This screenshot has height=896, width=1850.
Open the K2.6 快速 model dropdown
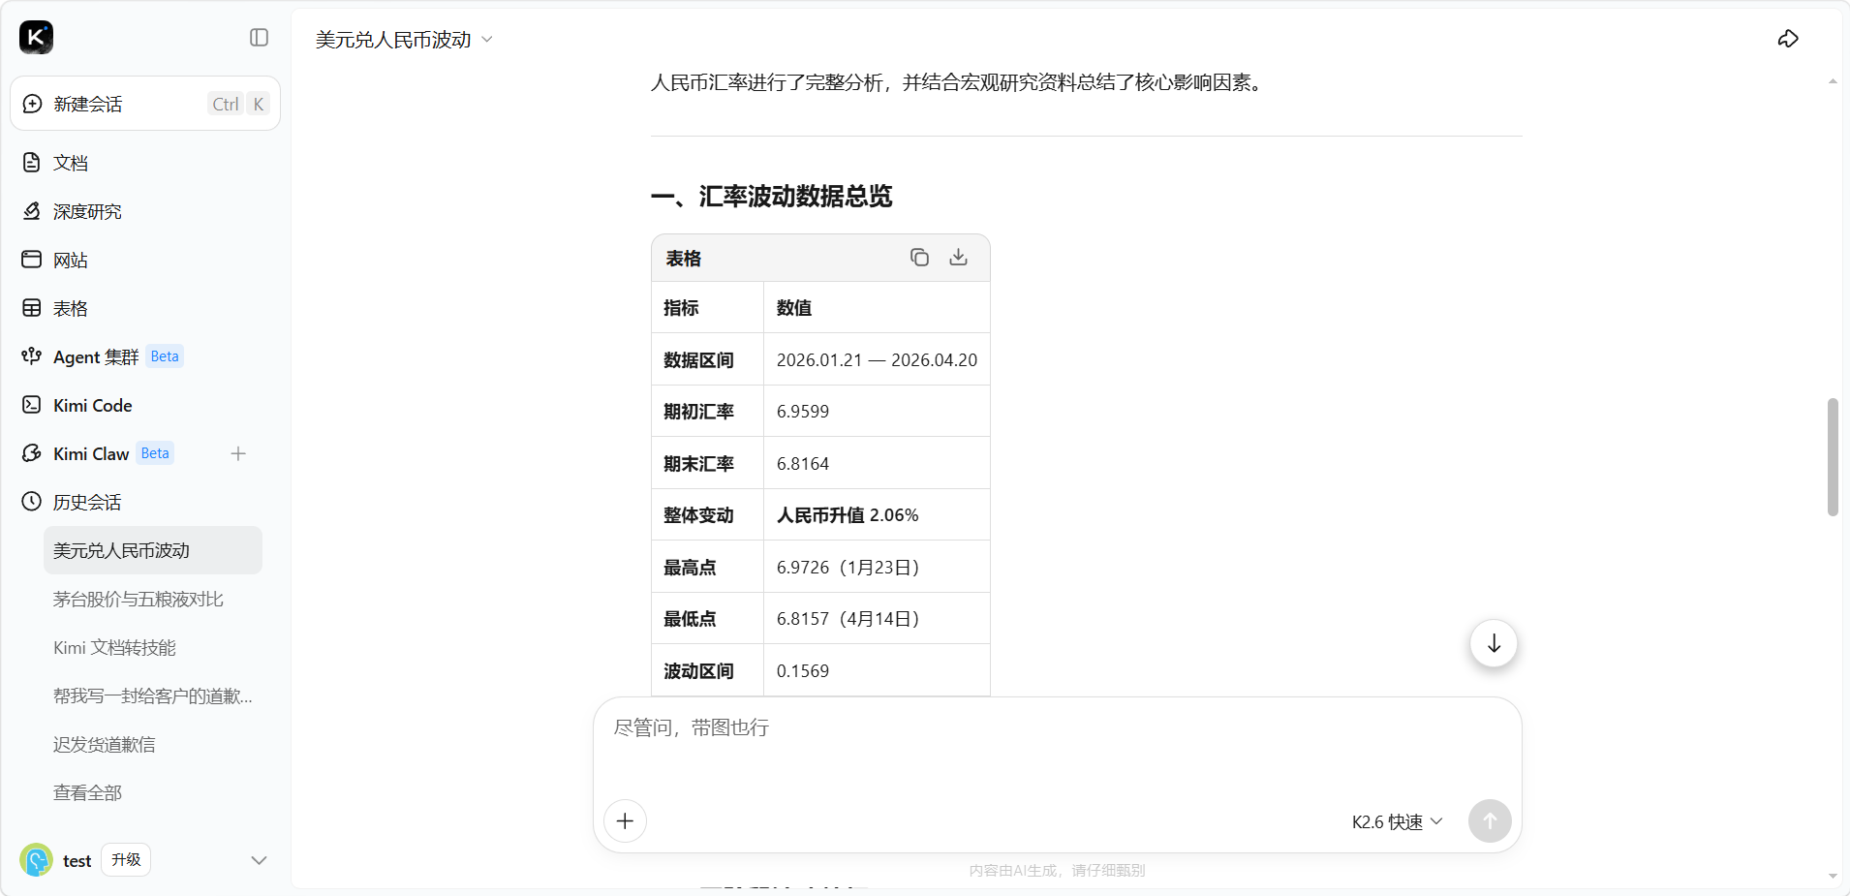1397,821
